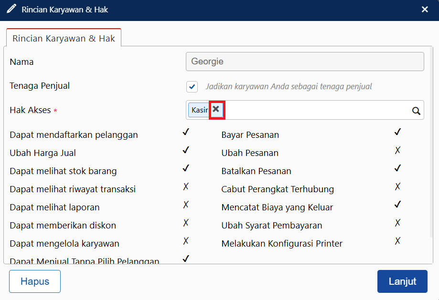The image size is (439, 300).
Task: Click X mark for Dapat memberikan diskon
Action: coord(186,223)
